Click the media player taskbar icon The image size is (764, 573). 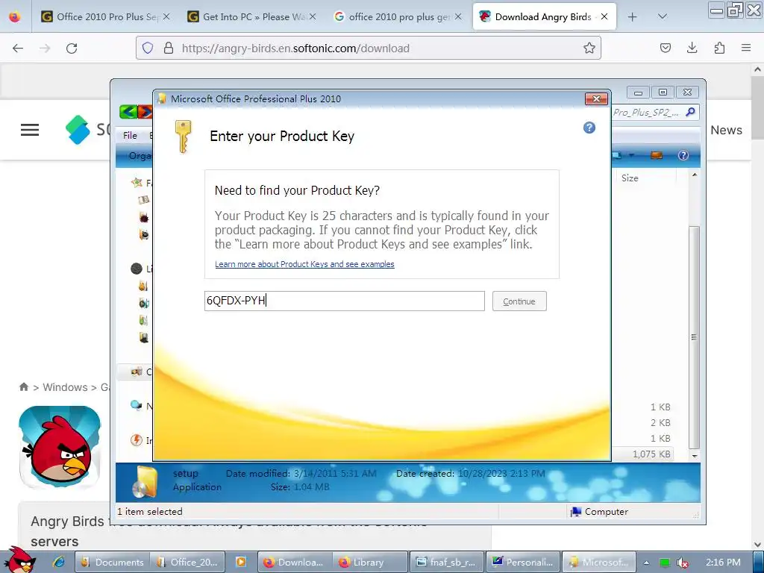(241, 563)
